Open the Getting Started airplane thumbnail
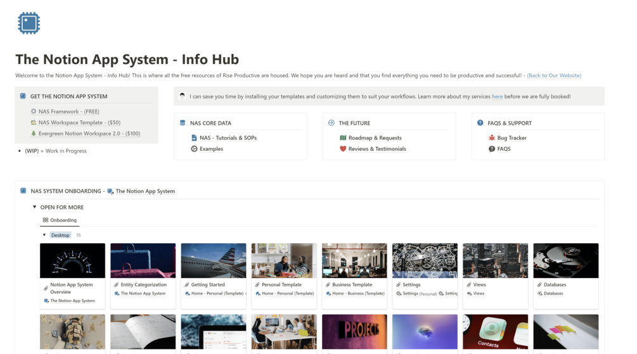Image resolution: width=637 pixels, height=354 pixels. [x=213, y=261]
